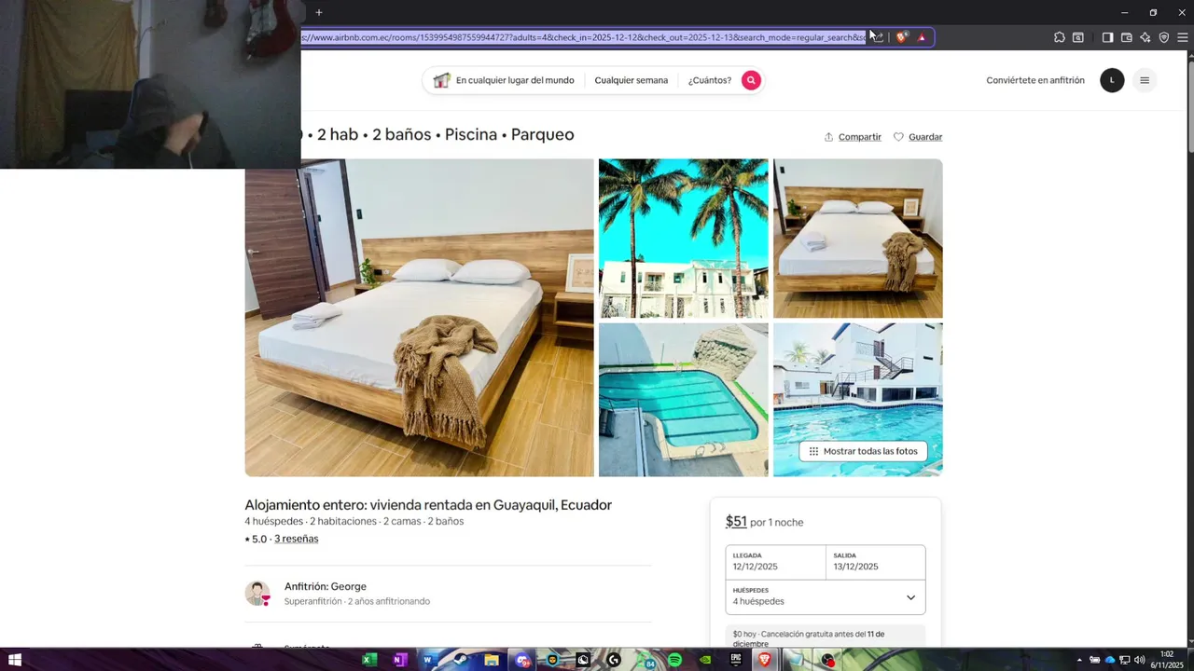
Task: Click the Brave VPN shield icon
Action: 1163,37
